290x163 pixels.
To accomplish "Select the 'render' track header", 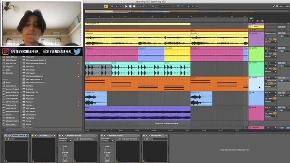I will click(x=256, y=39).
